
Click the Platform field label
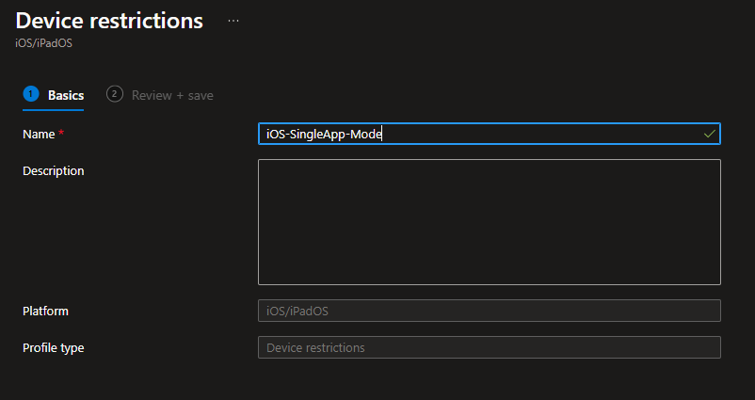coord(45,311)
